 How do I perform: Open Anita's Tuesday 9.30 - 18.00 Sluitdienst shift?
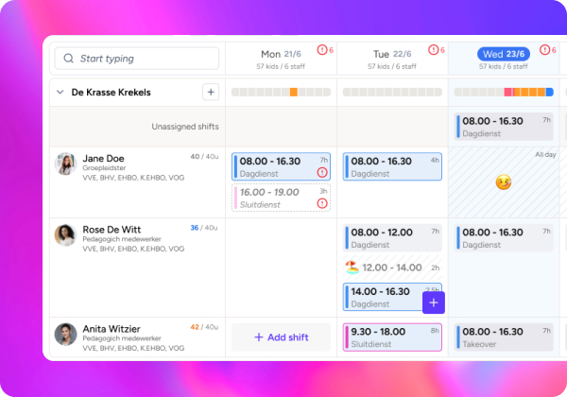391,337
